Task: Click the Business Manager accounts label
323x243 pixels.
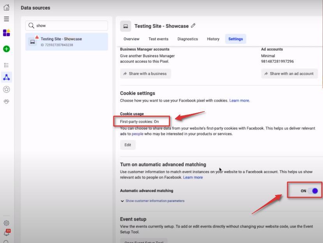Action: point(145,49)
